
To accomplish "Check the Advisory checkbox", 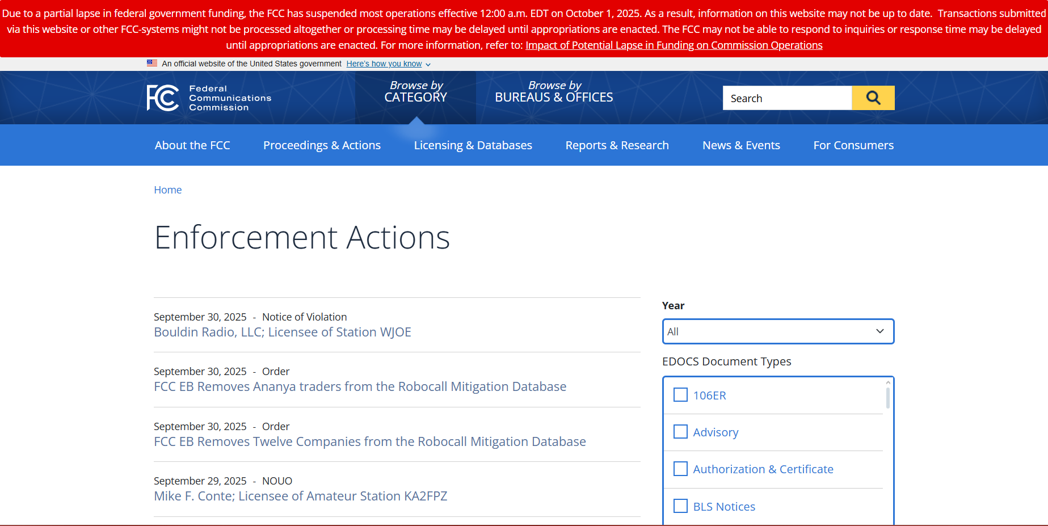I will pos(680,432).
